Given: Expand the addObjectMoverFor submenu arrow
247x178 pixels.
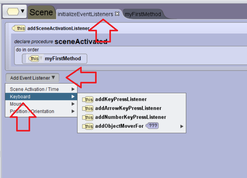Looking at the screenshot, I should coord(182,126).
